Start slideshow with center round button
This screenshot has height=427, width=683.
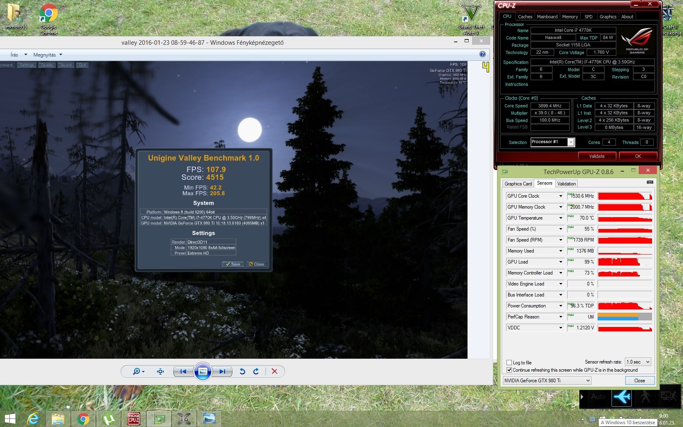point(203,371)
